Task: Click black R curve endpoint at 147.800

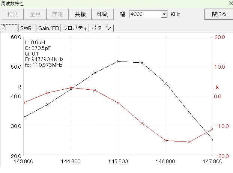Action: point(212,140)
